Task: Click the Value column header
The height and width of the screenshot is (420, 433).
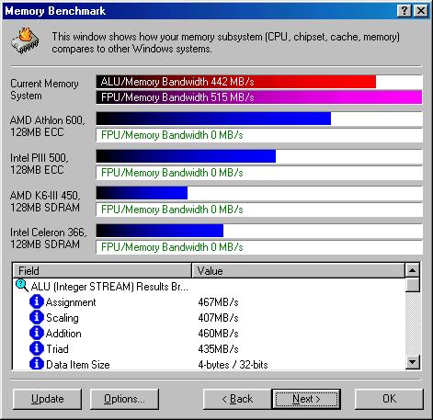Action: pyautogui.click(x=298, y=270)
